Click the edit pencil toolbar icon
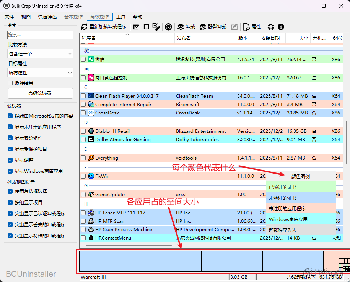This screenshot has width=350, height=282. (234, 27)
